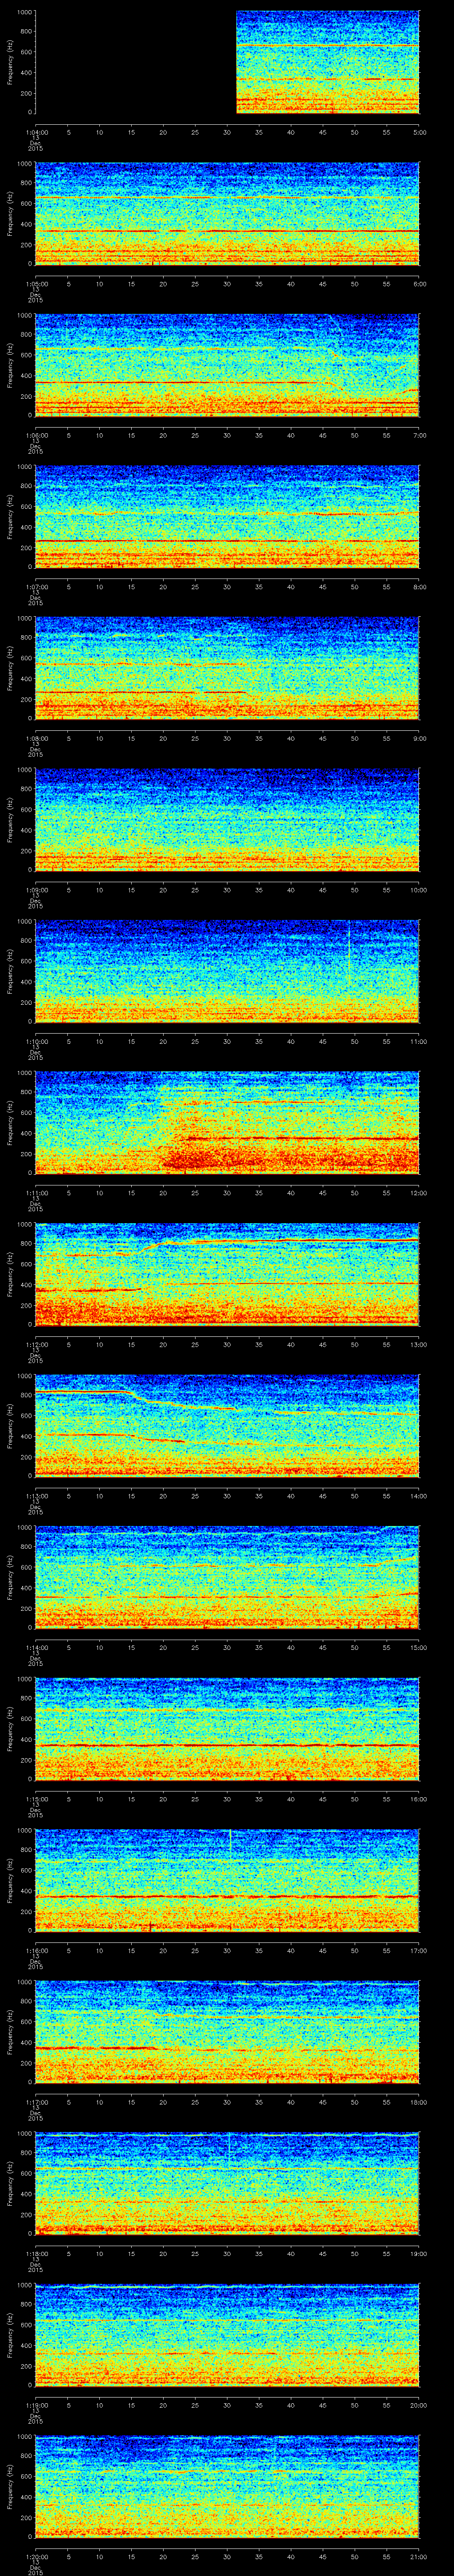Click the 12:00 end time label

click(419, 1192)
